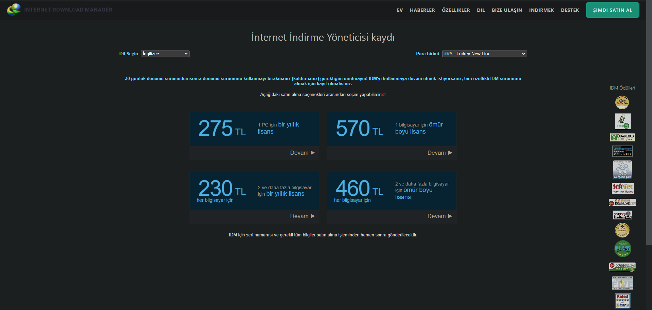Go to the INDIRMEK menu item
Image resolution: width=652 pixels, height=310 pixels.
click(x=541, y=10)
